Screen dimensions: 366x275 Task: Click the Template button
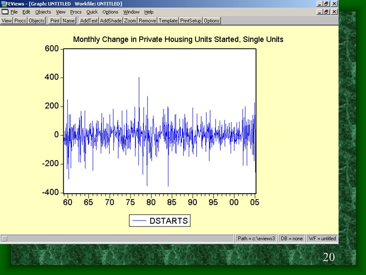[168, 21]
